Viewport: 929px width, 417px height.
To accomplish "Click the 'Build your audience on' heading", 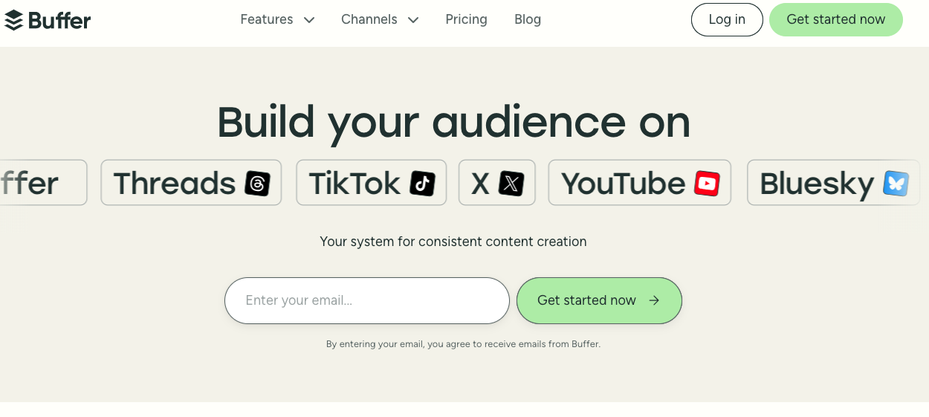I will pyautogui.click(x=453, y=122).
